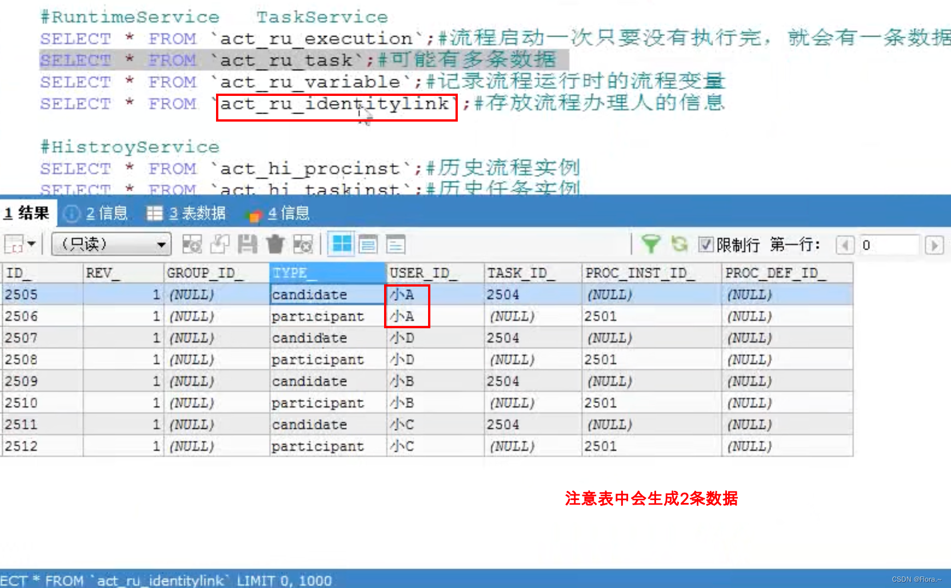The width and height of the screenshot is (951, 588).
Task: Select the cell with ID 2509
Action: [x=43, y=381]
